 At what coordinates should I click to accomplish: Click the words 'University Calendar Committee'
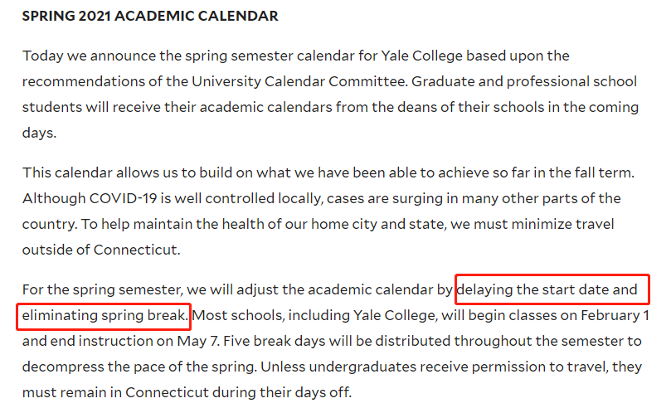(x=299, y=81)
